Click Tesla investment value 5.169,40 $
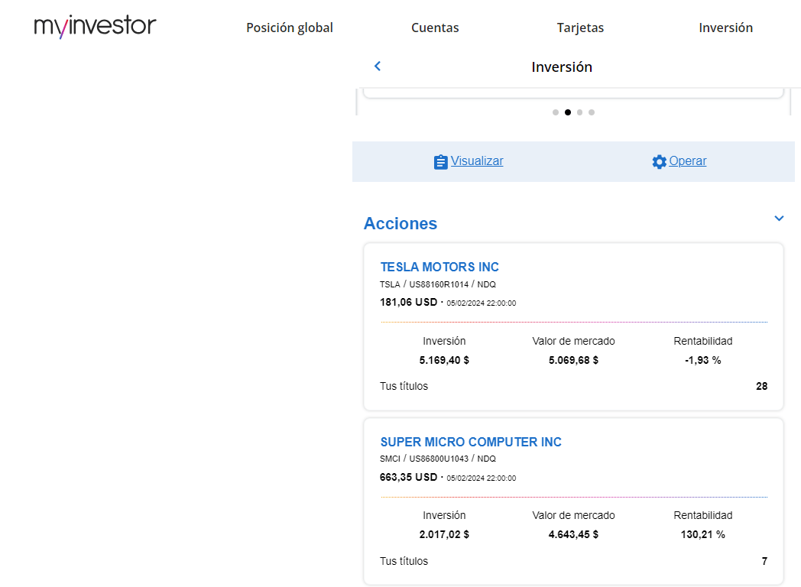Viewport: 801px width, 587px height. [444, 360]
